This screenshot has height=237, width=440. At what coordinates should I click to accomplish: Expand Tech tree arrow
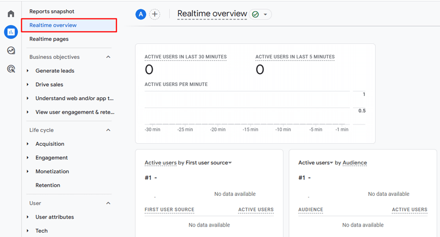pyautogui.click(x=28, y=231)
